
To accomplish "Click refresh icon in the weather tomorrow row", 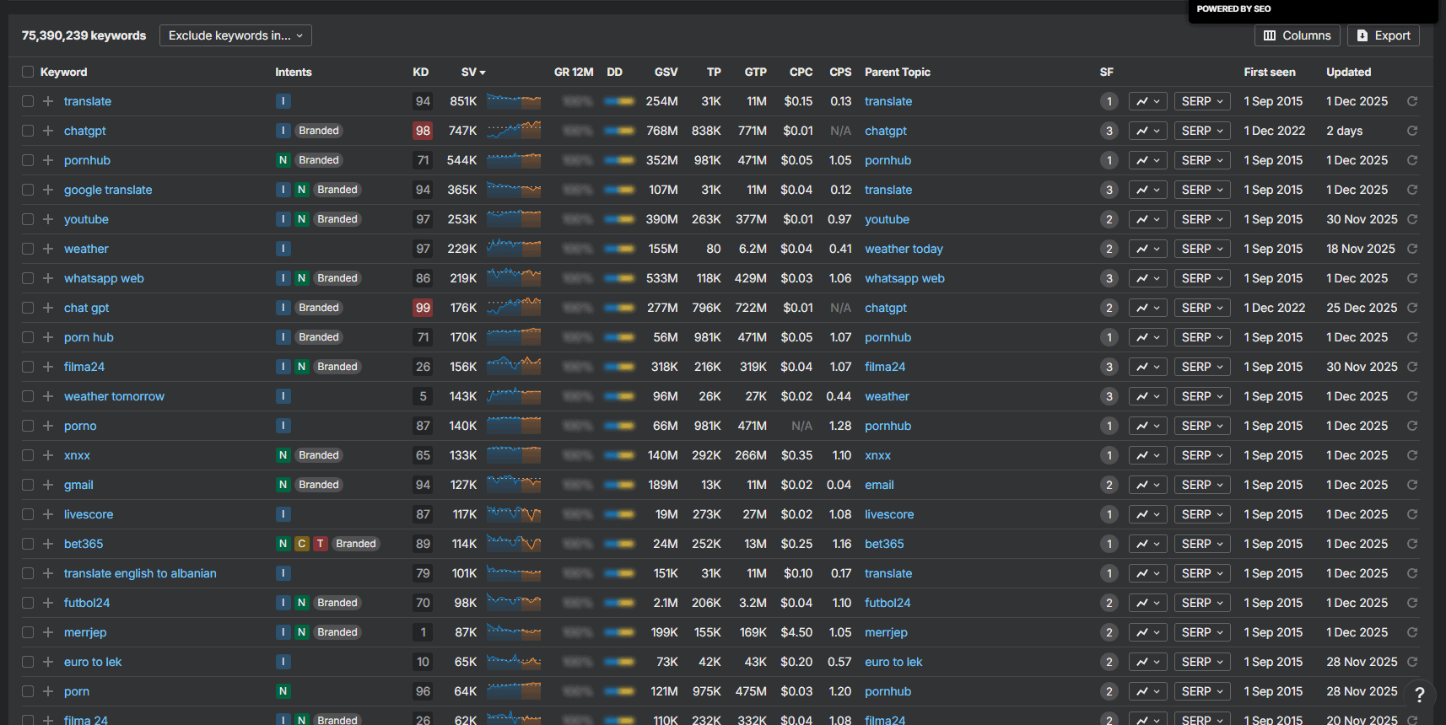I will 1412,396.
